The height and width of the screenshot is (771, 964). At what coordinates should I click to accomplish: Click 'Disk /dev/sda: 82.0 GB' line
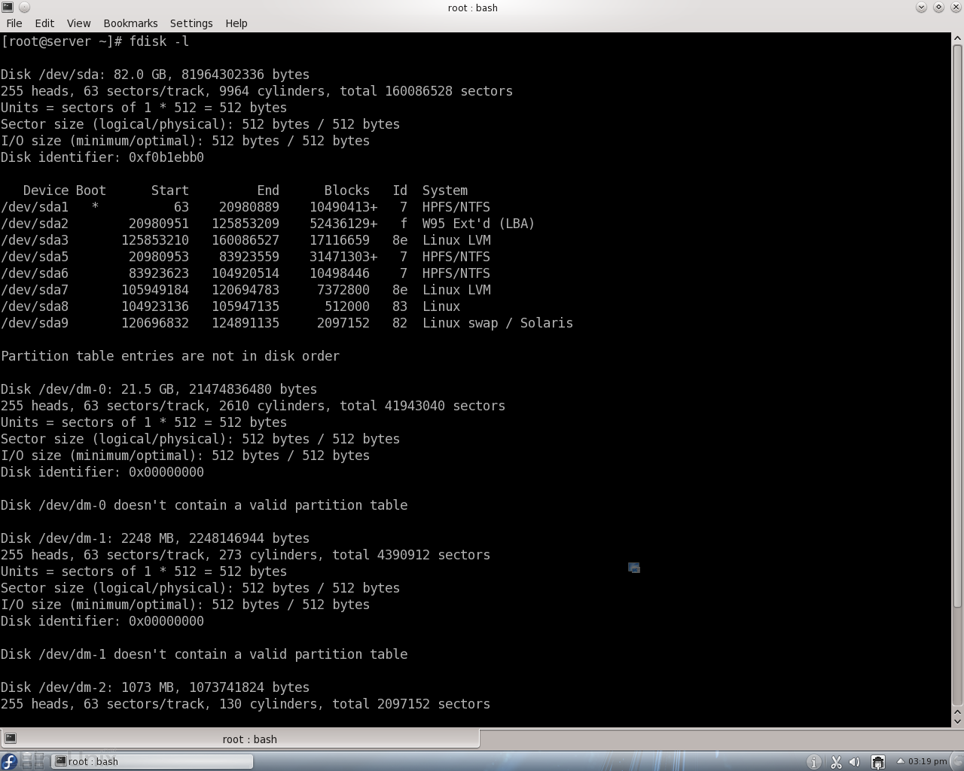click(x=155, y=75)
